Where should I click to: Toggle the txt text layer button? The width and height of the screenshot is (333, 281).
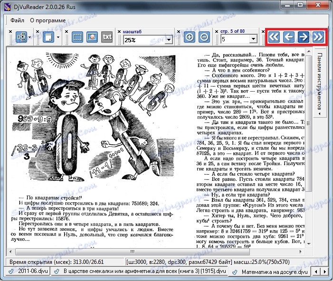pos(107,37)
